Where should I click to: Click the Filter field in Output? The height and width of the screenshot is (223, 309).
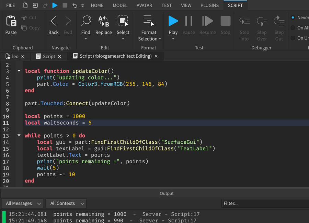tap(265, 203)
